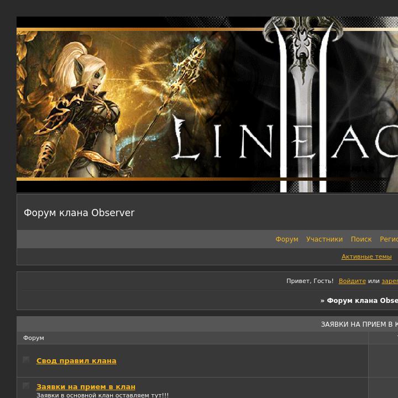Open Заявки на прием в клан forum
This screenshot has width=398, height=398.
(86, 386)
